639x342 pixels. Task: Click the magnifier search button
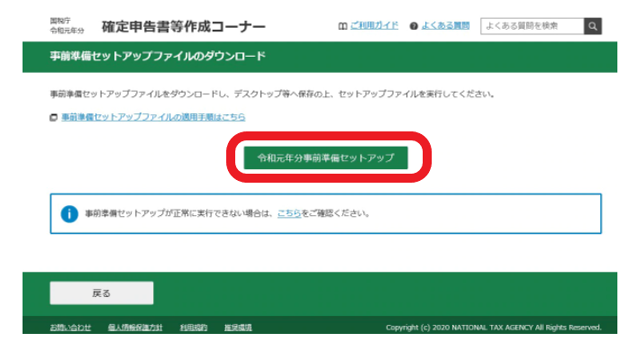(x=592, y=26)
